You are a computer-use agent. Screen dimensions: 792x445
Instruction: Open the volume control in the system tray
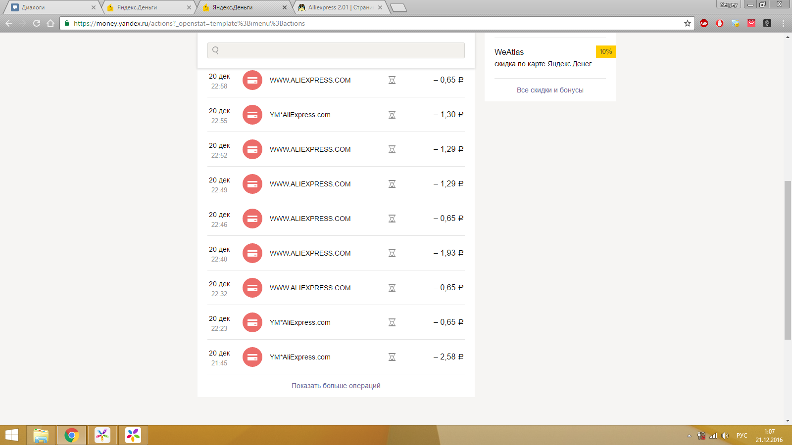point(725,436)
